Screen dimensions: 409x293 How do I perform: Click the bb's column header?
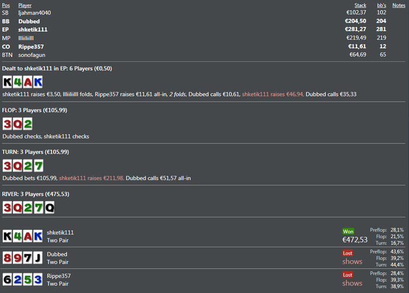pos(381,5)
